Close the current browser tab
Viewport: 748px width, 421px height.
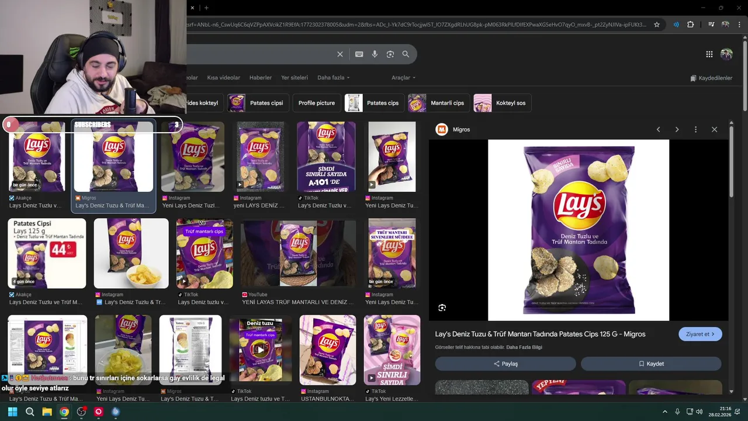192,8
